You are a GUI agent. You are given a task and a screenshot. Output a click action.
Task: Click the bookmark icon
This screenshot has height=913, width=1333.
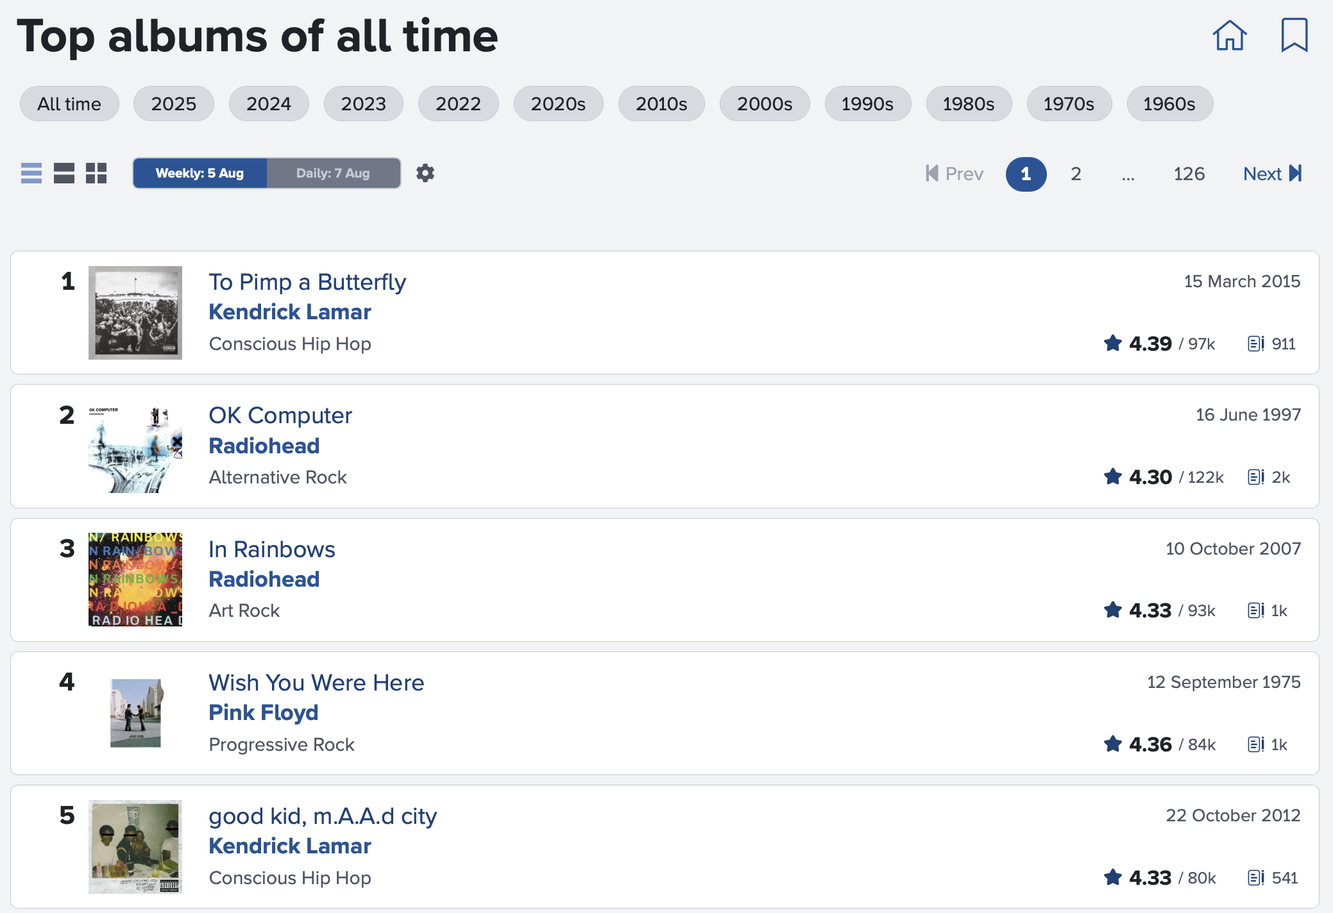point(1294,35)
